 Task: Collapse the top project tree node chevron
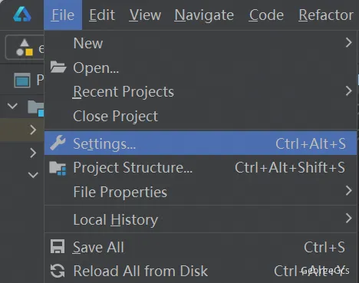[x=12, y=106]
